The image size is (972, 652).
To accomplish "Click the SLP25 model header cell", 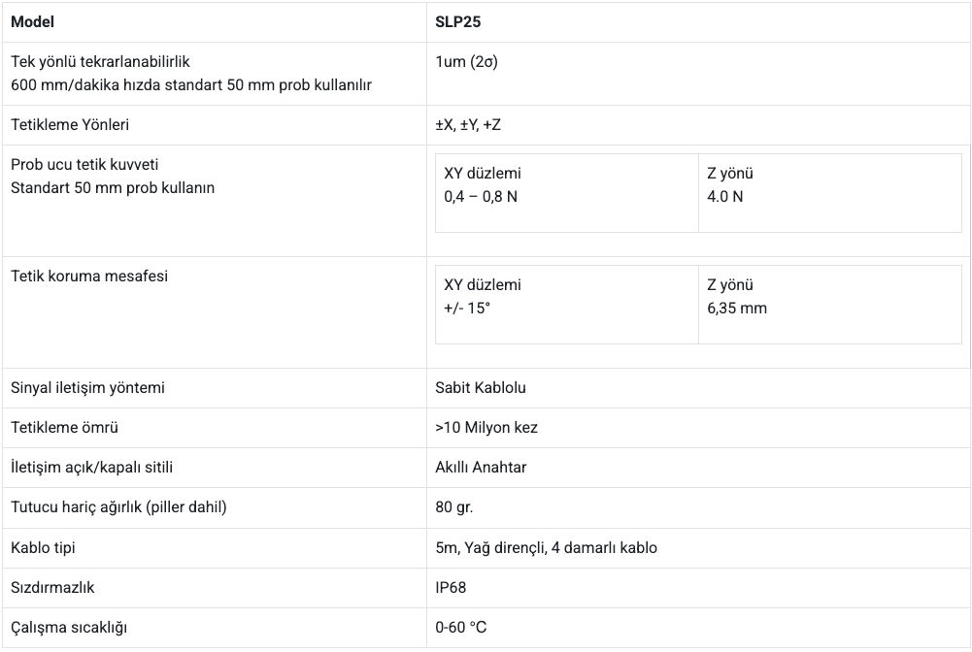I will (458, 21).
